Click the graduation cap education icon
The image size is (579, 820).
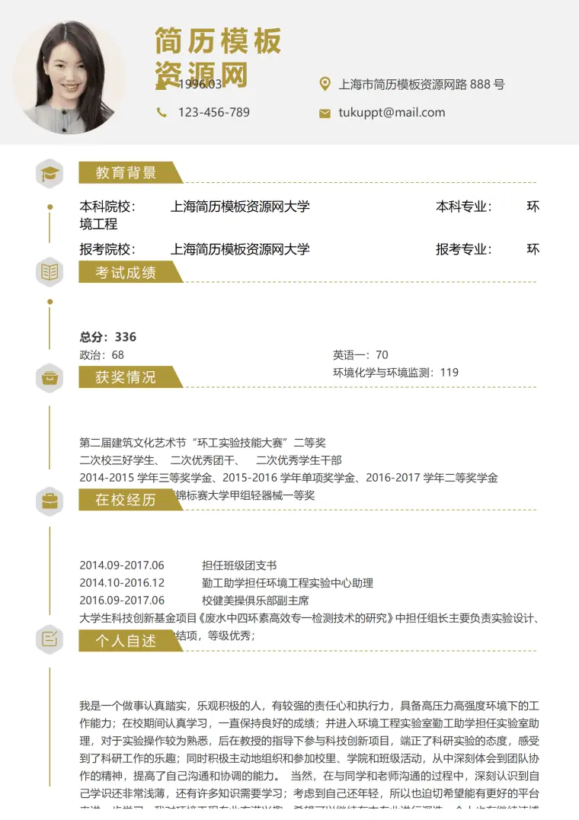(x=50, y=174)
